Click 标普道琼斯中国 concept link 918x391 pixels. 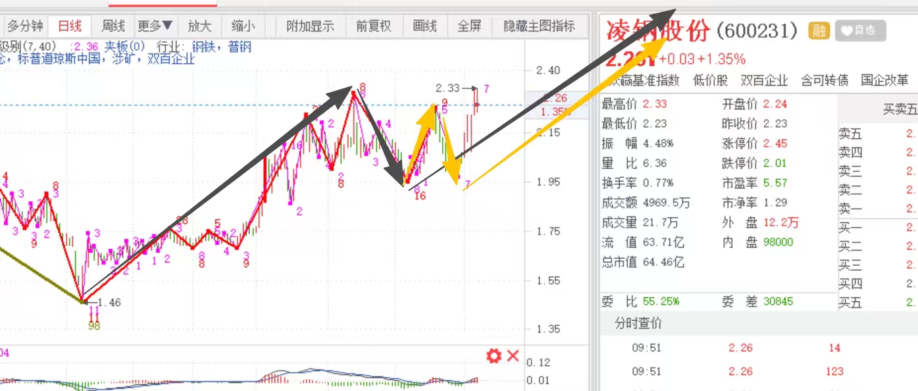(x=59, y=59)
